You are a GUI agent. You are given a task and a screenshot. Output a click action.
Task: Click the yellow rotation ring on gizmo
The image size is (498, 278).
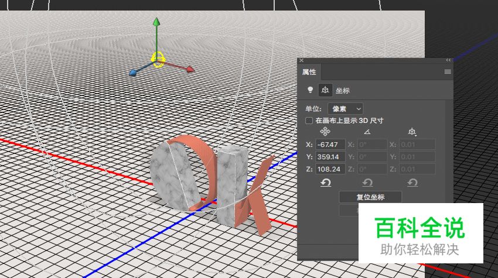pyautogui.click(x=158, y=58)
